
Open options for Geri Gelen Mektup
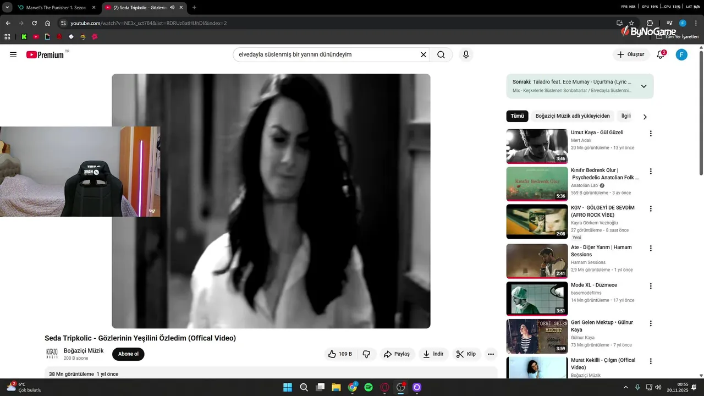[x=651, y=323]
